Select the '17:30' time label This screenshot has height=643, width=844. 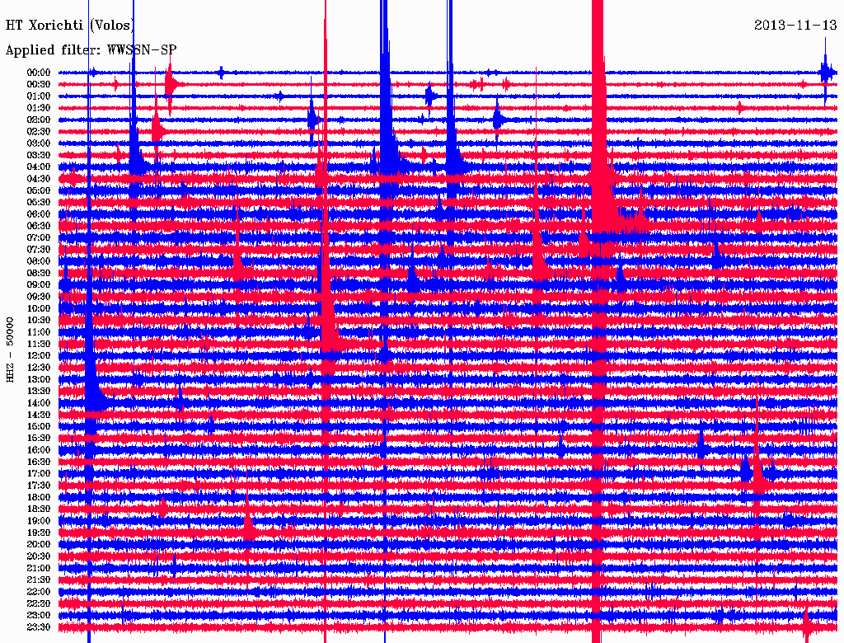point(39,486)
